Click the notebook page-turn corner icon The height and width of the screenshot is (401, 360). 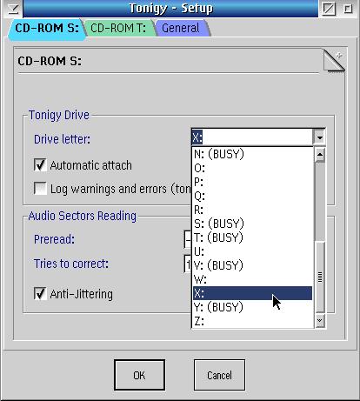pos(334,60)
